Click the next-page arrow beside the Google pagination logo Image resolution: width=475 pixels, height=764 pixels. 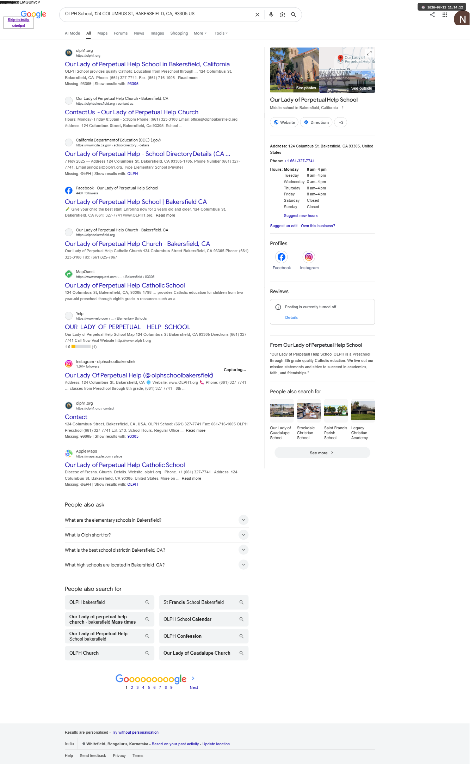coord(193,678)
